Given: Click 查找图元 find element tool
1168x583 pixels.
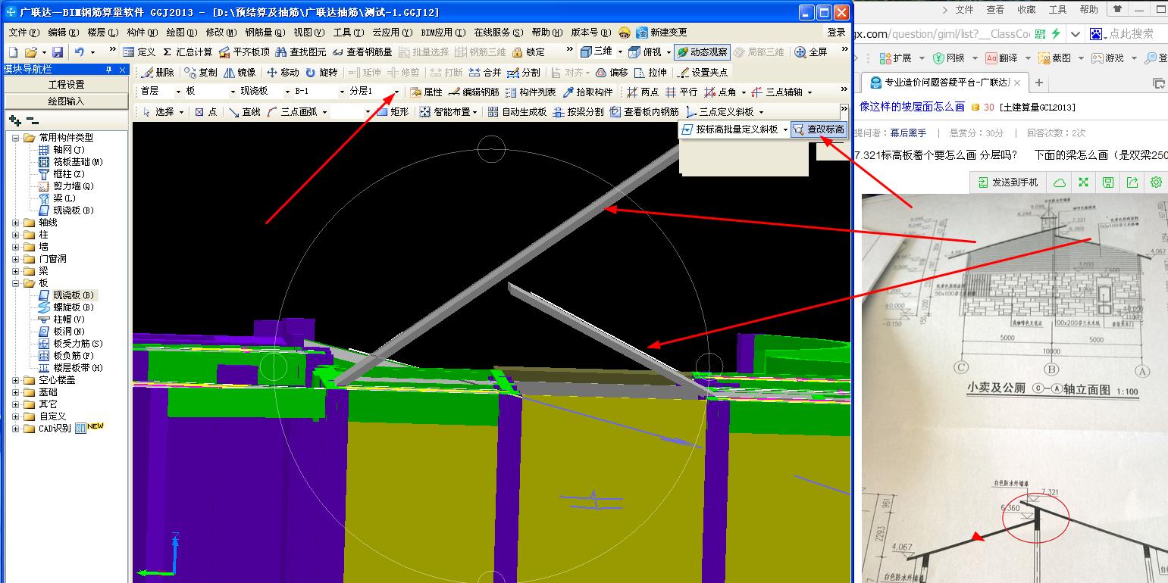Looking at the screenshot, I should pyautogui.click(x=301, y=52).
